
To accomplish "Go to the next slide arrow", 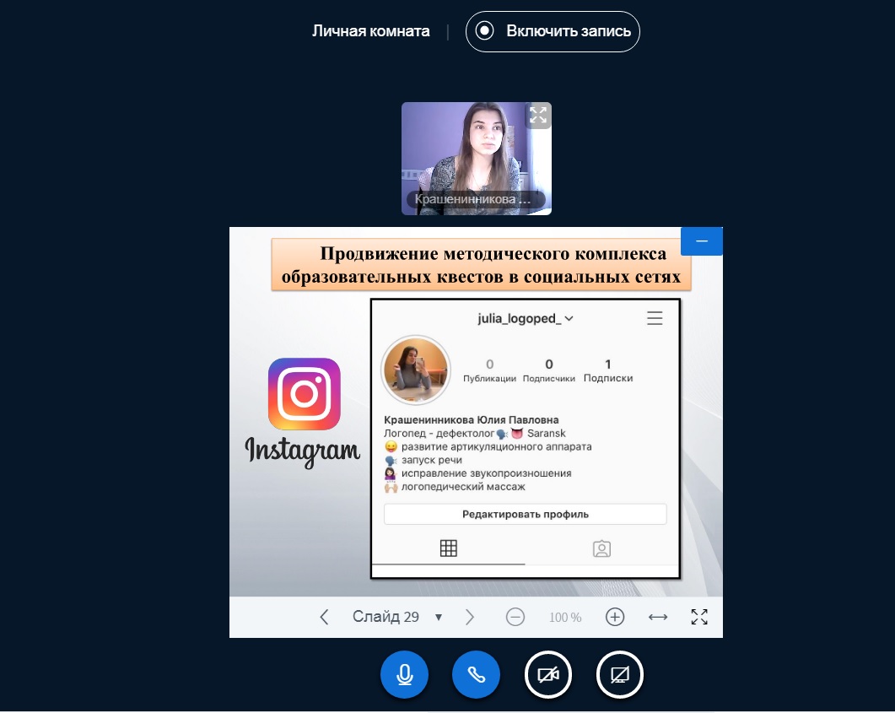I will (x=470, y=617).
